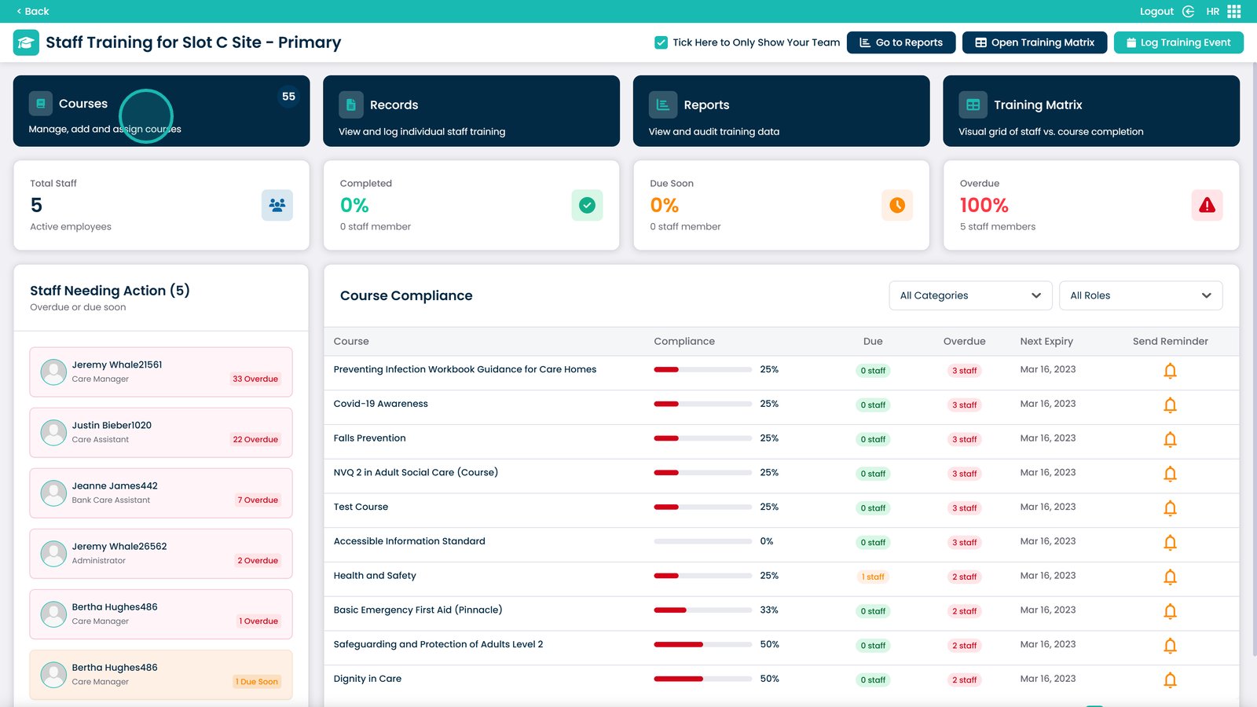The image size is (1257, 707).
Task: Click Dignity in Care compliance progress bar
Action: tap(702, 679)
